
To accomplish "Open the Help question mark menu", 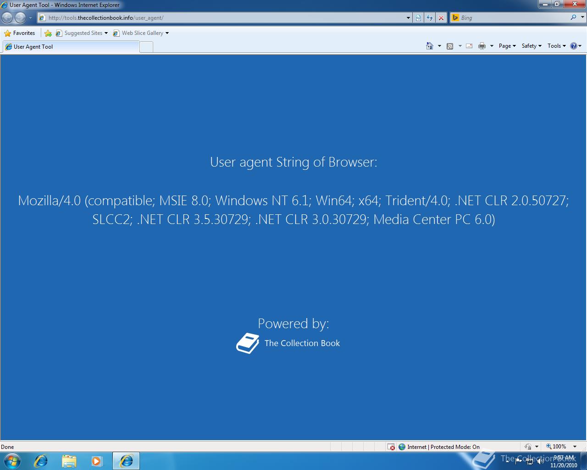I will tap(576, 46).
